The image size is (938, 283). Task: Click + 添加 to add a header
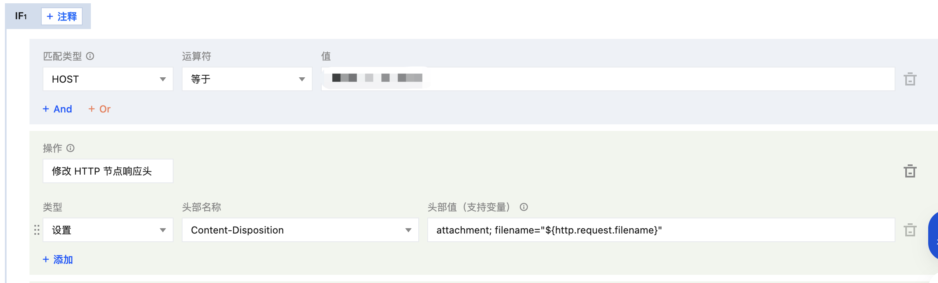pos(58,259)
